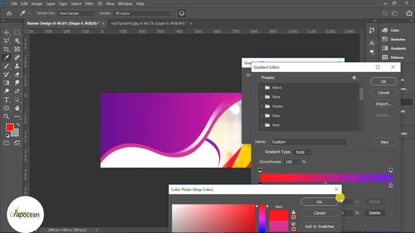The width and height of the screenshot is (415, 233).
Task: Select the Crop tool
Action: click(x=6, y=49)
